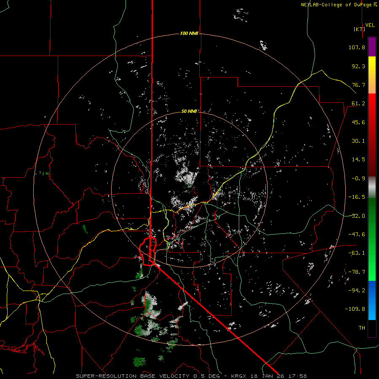
Task: Click the TH legend label
Action: (362, 328)
